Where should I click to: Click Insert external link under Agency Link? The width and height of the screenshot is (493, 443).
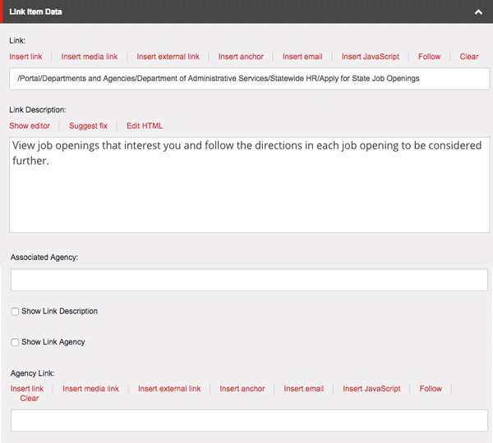click(169, 389)
